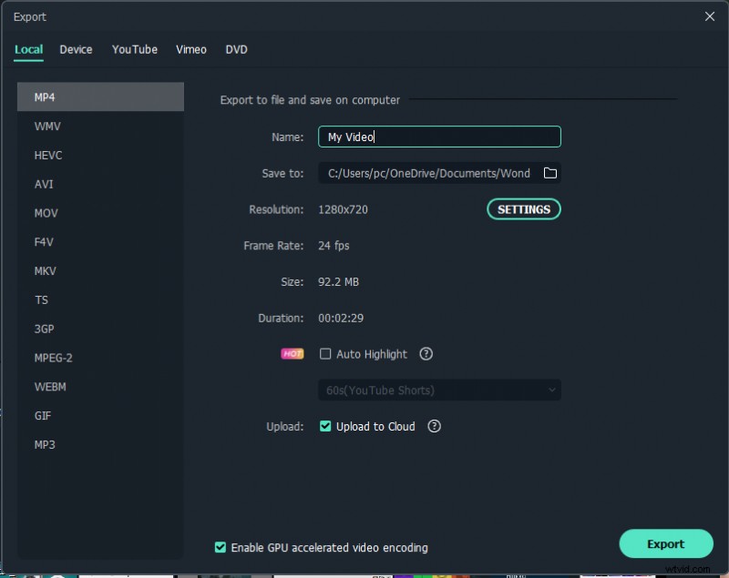Close the Export dialog
This screenshot has height=578, width=729.
[x=709, y=16]
